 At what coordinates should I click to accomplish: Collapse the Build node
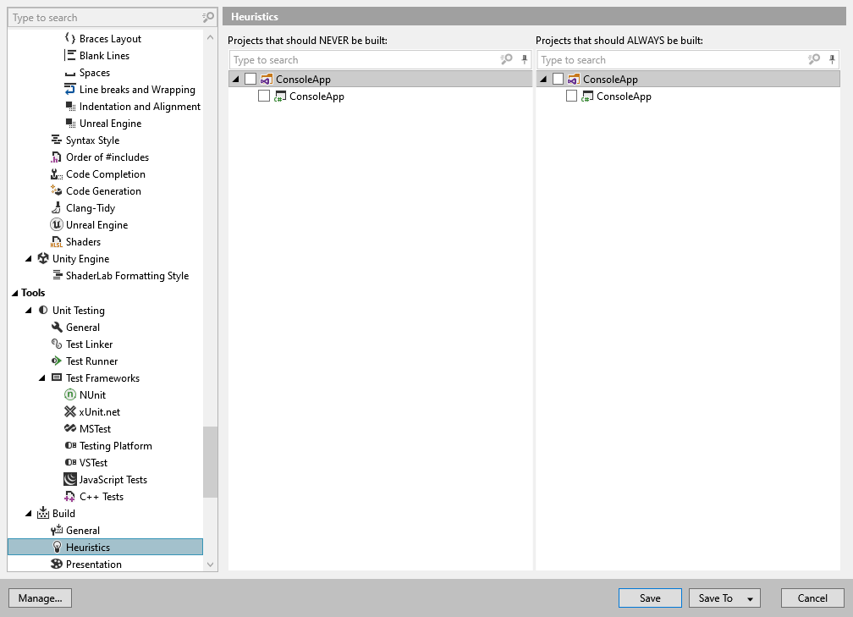click(x=28, y=514)
